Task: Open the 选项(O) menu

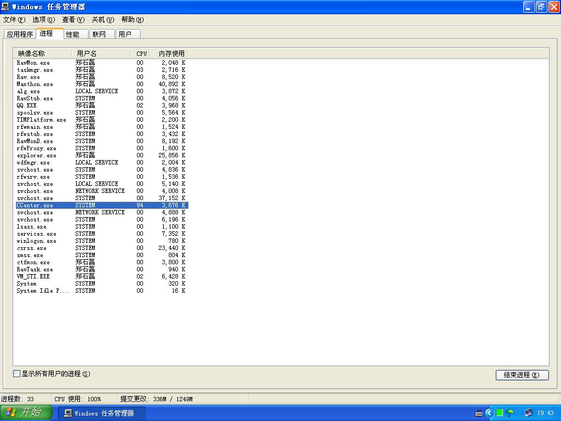Action: [44, 20]
